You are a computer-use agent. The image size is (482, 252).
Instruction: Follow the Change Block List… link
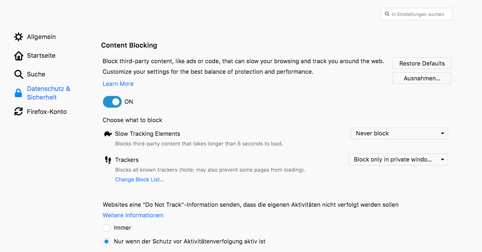pyautogui.click(x=139, y=180)
